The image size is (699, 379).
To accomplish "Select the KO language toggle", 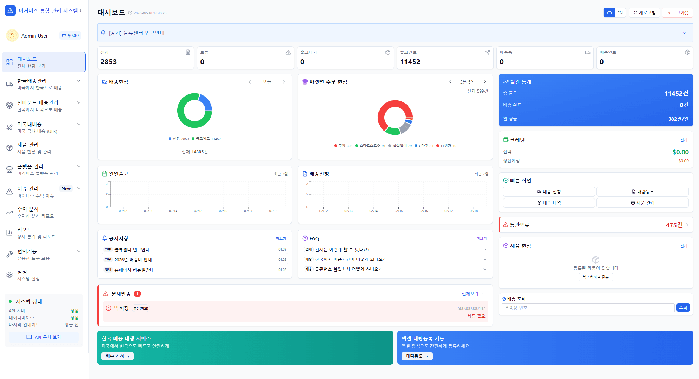I will pyautogui.click(x=609, y=13).
